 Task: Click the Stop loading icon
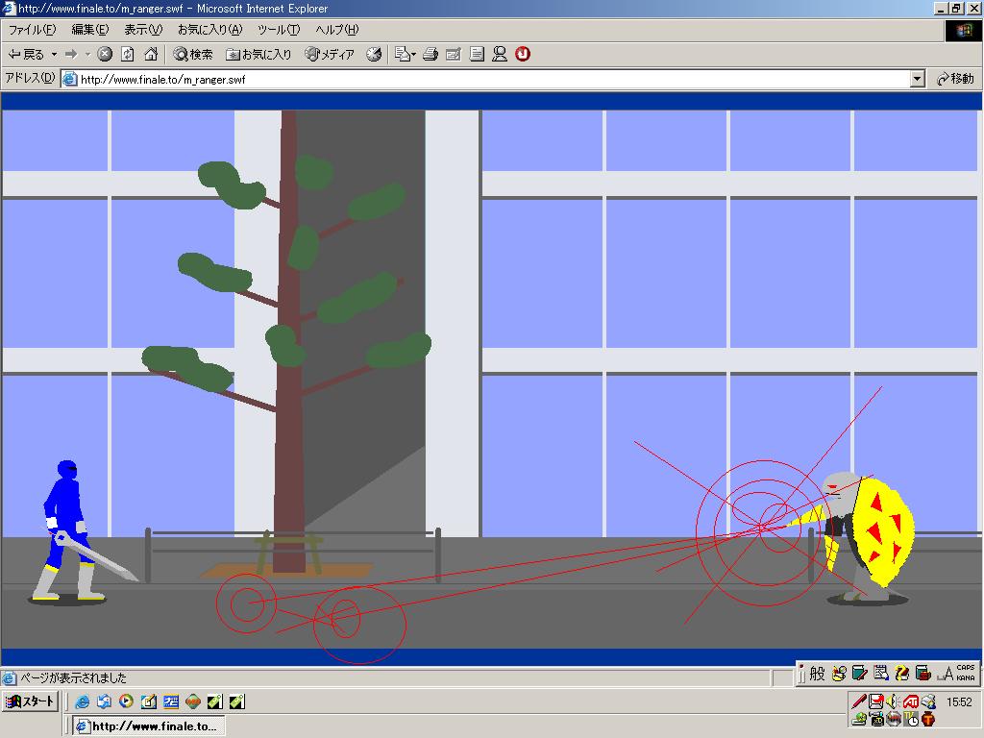[105, 55]
